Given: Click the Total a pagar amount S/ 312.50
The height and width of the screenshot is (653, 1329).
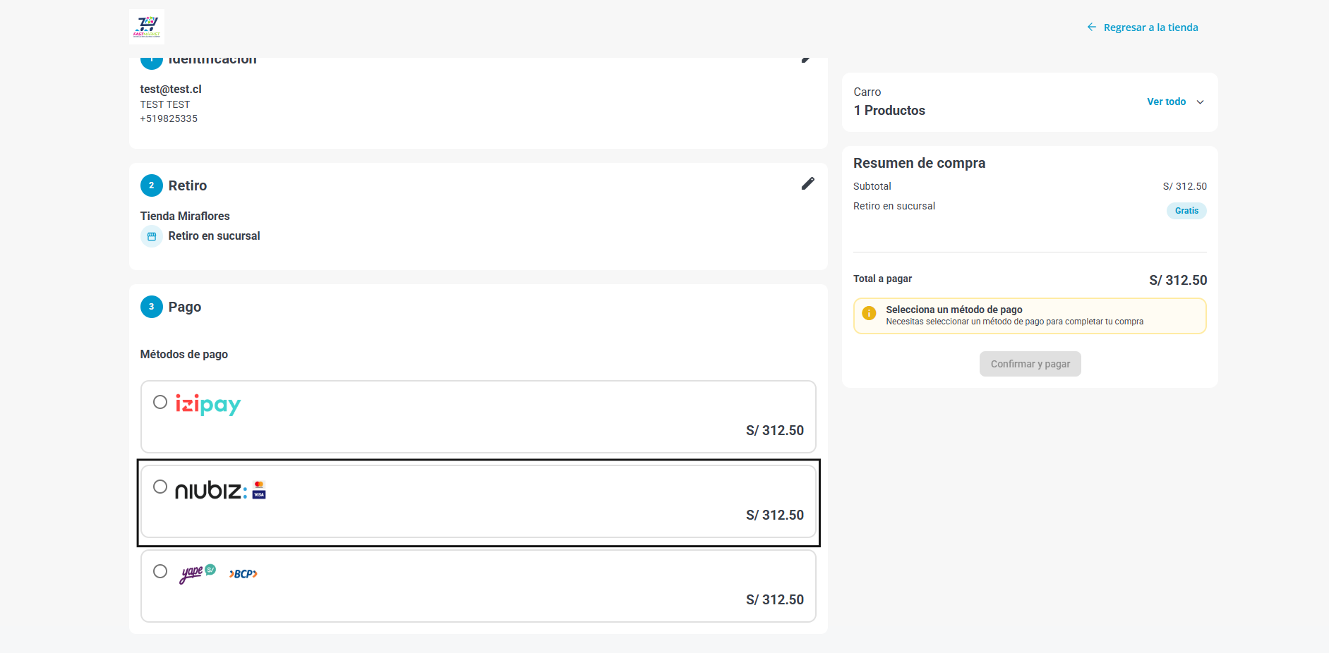Looking at the screenshot, I should (x=1178, y=280).
